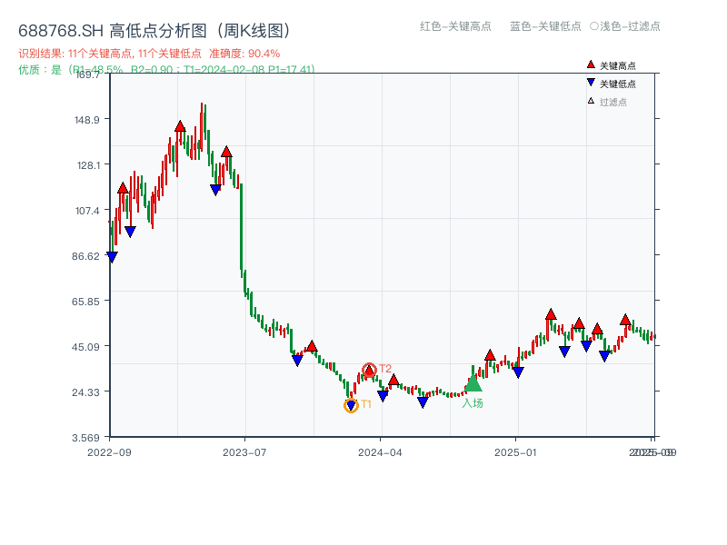This screenshot has height=545, width=727.
Task: Click the T2 red label text
Action: pos(385,369)
